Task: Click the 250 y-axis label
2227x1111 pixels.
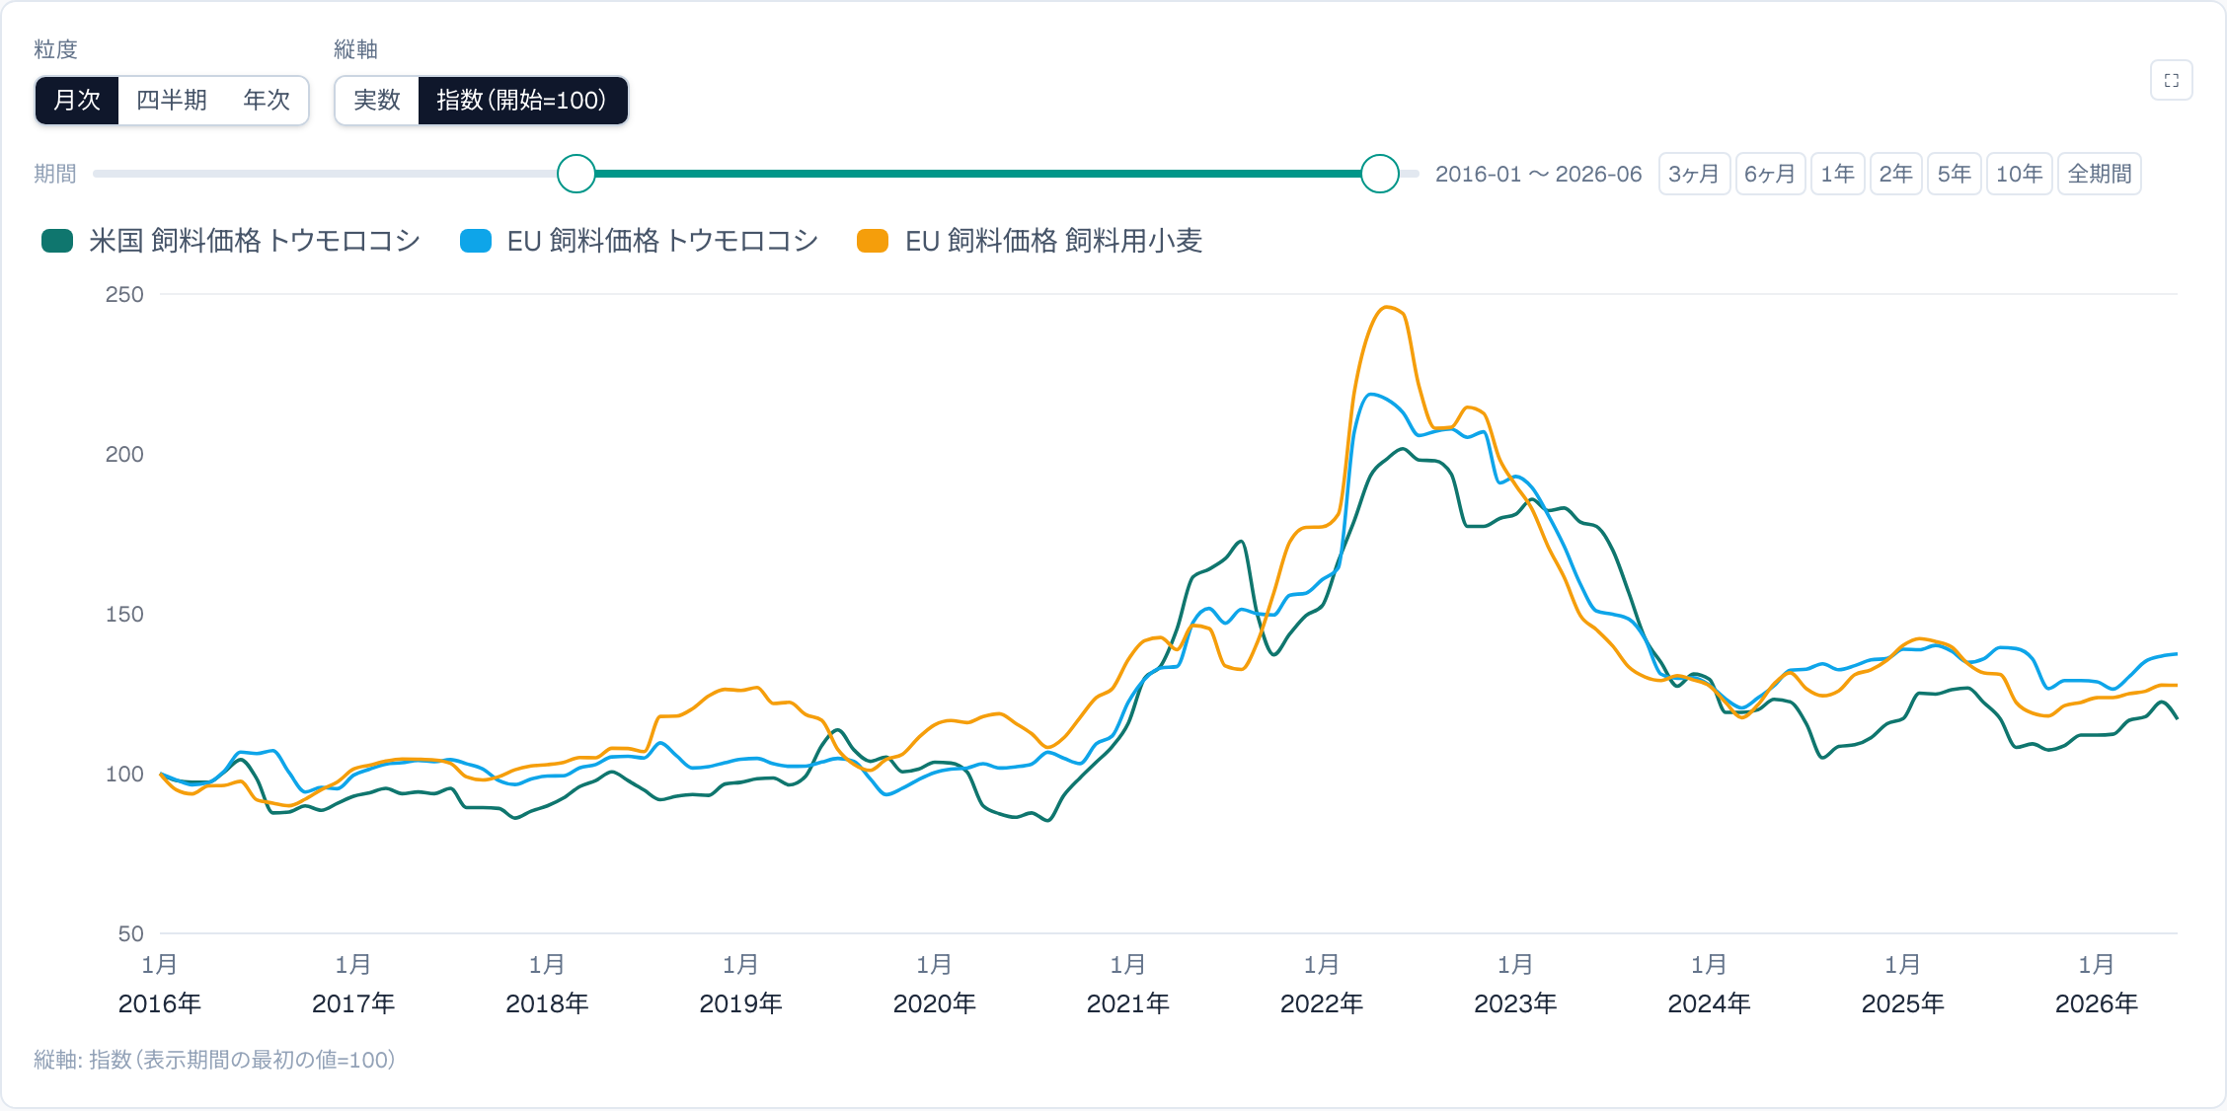Action: (x=124, y=294)
